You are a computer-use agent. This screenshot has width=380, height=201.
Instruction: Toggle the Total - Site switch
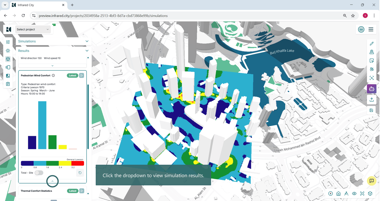[39, 173]
